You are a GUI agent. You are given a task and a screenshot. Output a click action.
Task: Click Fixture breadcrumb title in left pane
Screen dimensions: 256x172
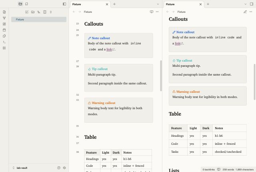pos(88,12)
